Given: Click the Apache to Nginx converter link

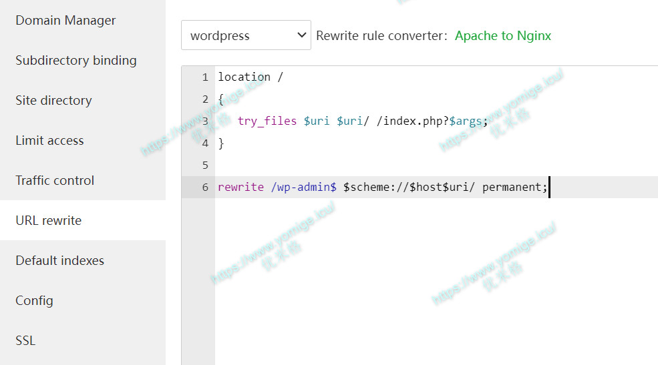Looking at the screenshot, I should [502, 36].
